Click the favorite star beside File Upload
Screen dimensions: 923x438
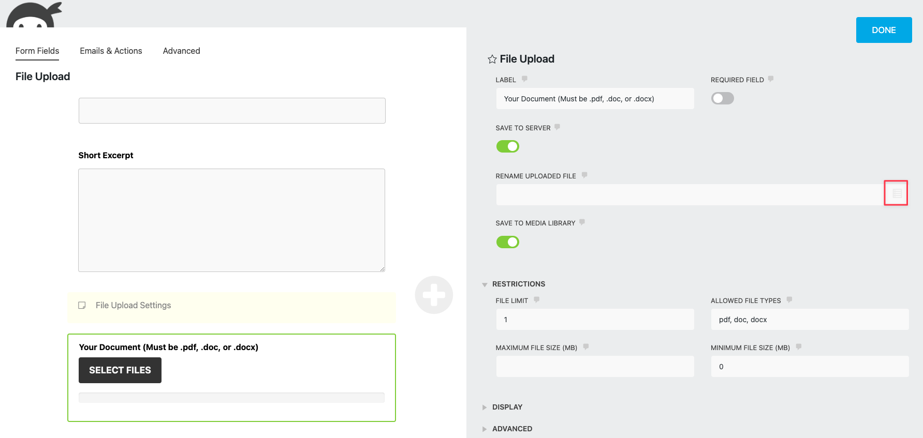pos(492,59)
